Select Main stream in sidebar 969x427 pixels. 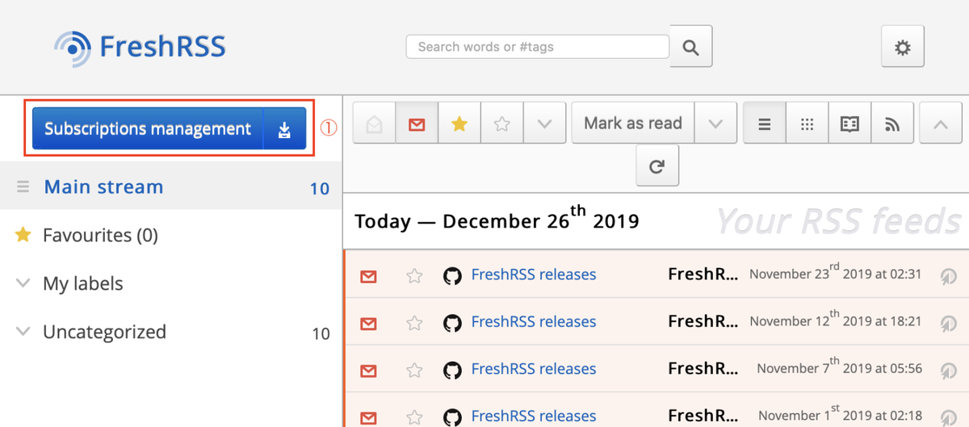[103, 187]
